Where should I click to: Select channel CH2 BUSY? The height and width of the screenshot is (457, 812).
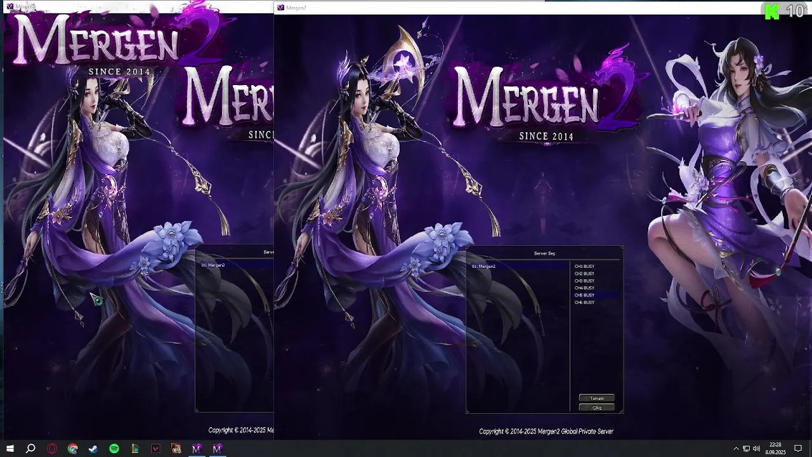coord(584,274)
